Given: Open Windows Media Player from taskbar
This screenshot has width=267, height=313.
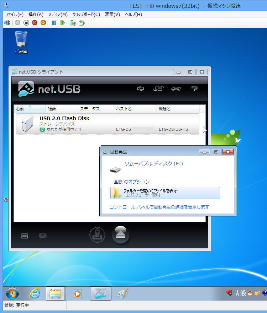Looking at the screenshot, I should click(78, 293).
